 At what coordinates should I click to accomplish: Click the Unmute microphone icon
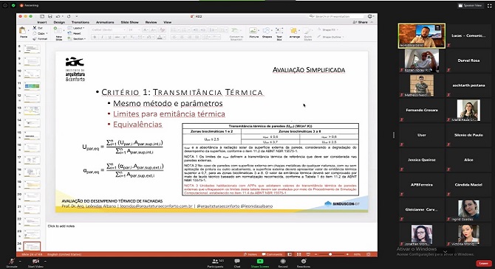[12, 261]
